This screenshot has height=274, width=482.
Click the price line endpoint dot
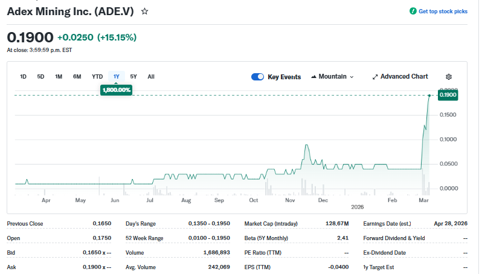pos(429,96)
